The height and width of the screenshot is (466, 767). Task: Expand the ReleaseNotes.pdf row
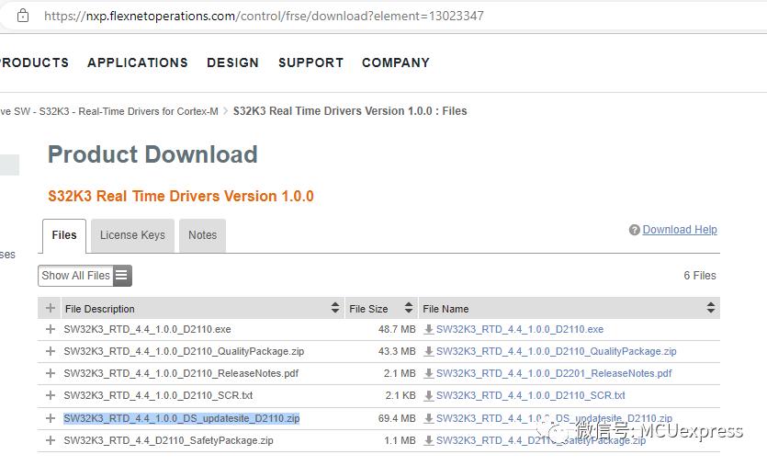pyautogui.click(x=50, y=373)
